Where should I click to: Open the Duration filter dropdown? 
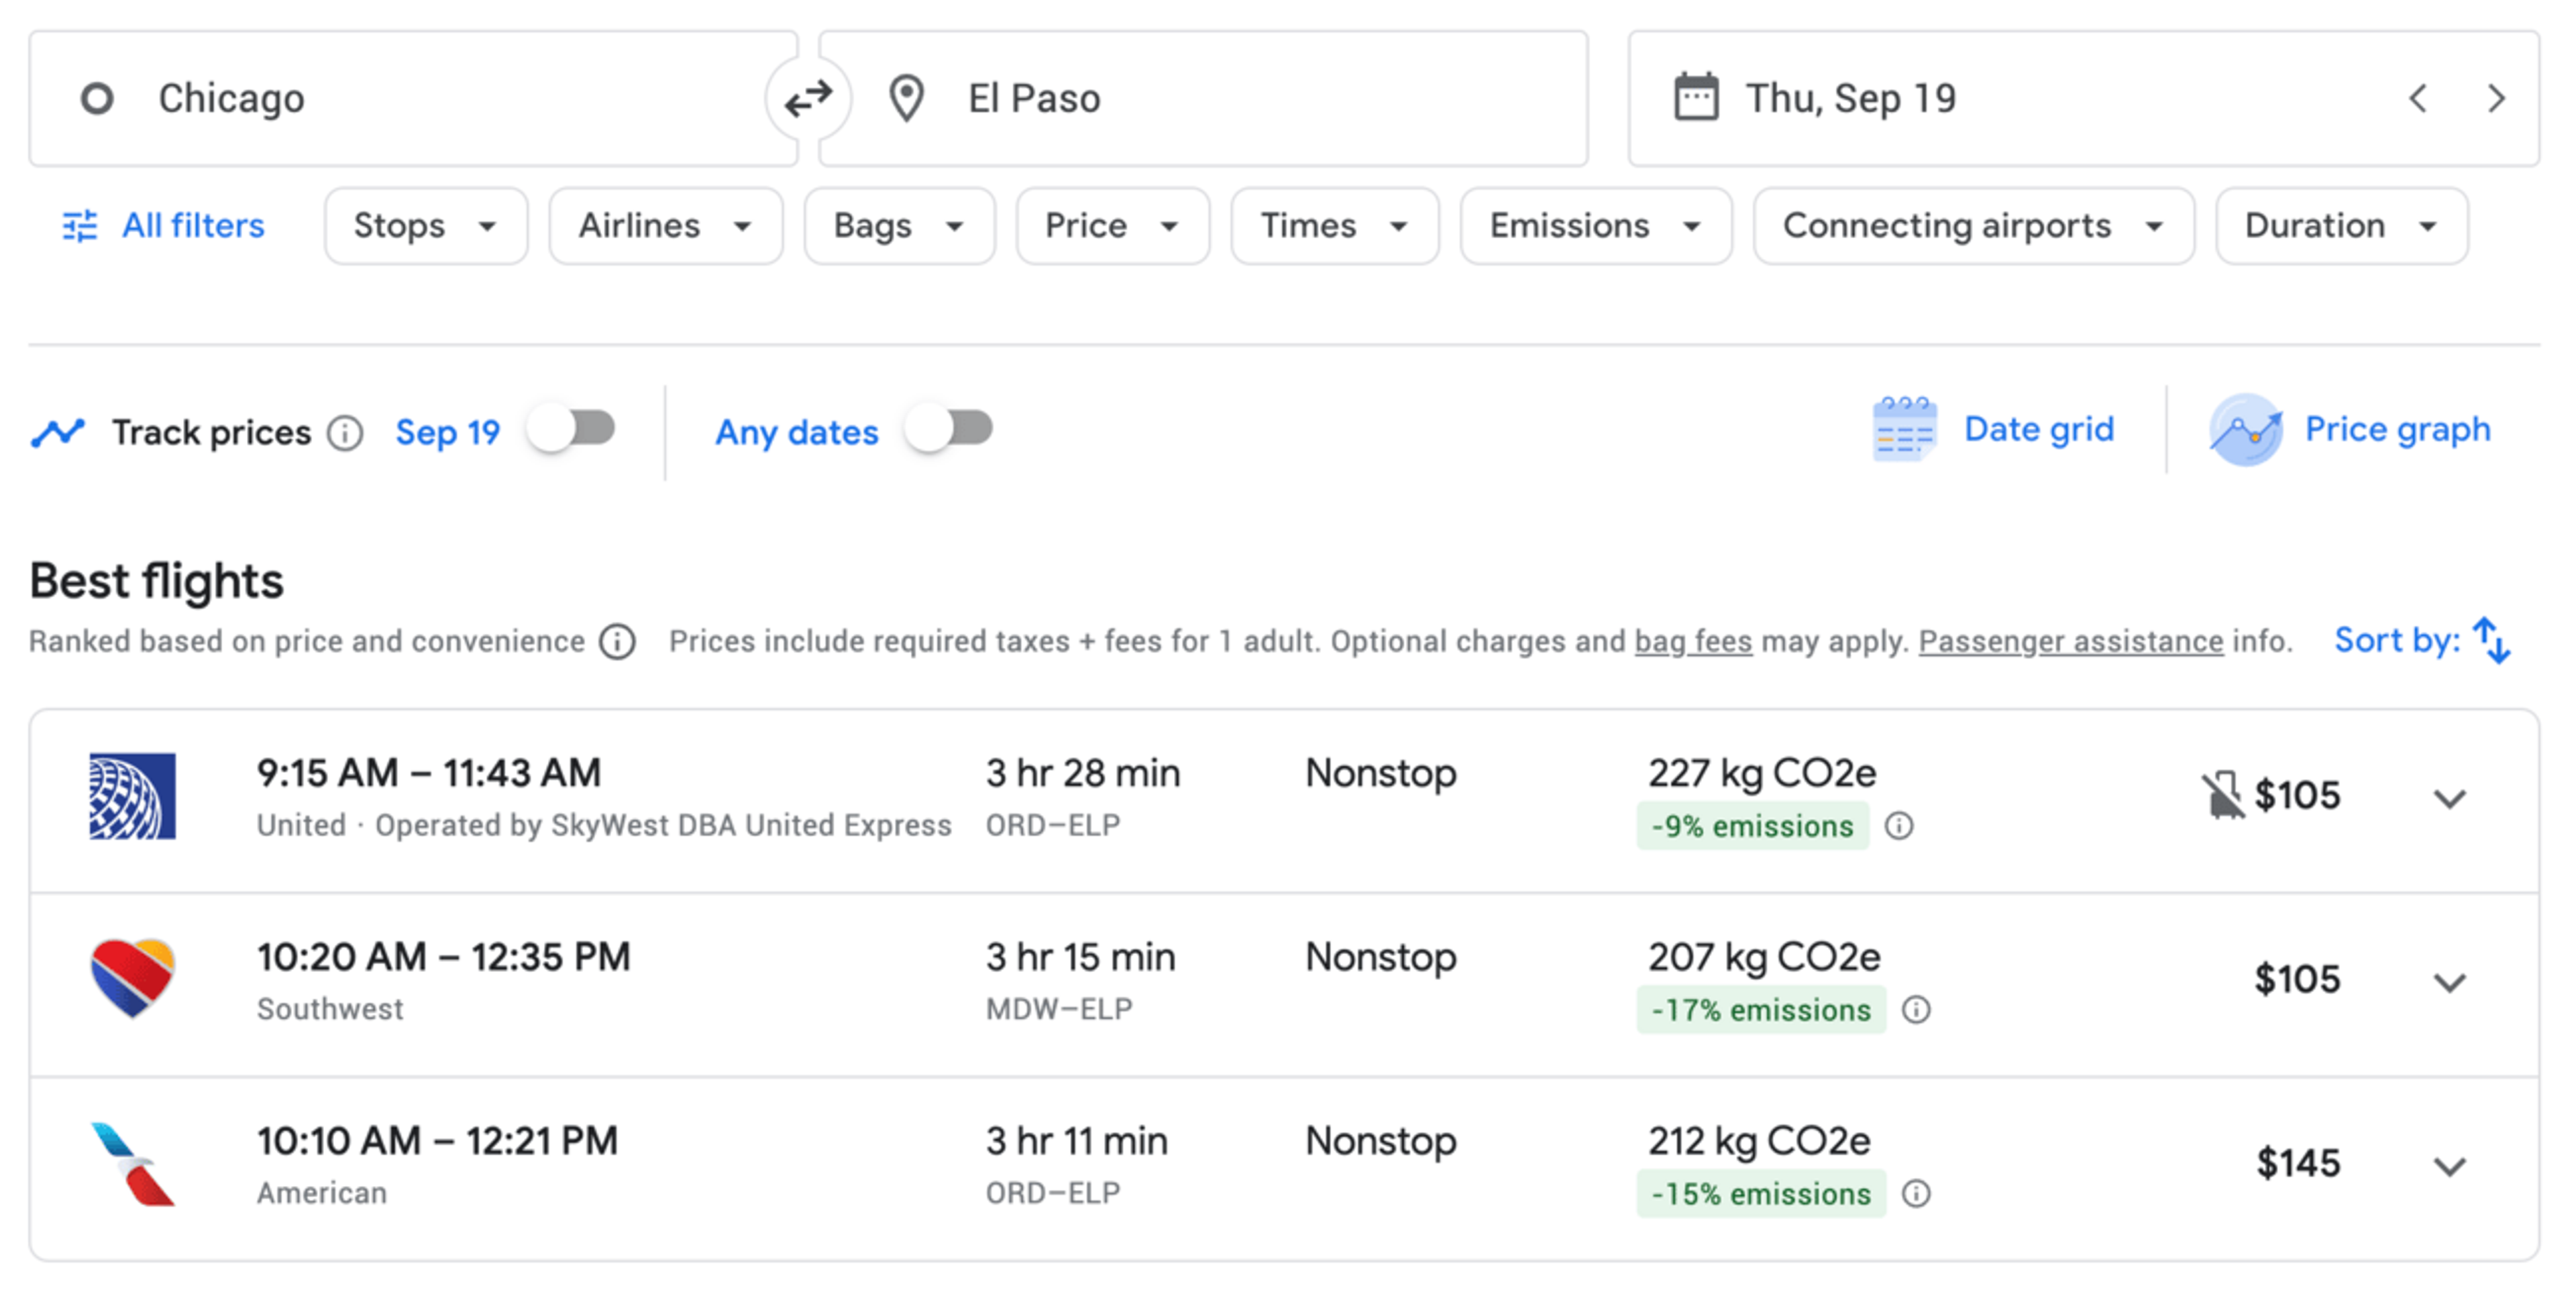point(2342,226)
